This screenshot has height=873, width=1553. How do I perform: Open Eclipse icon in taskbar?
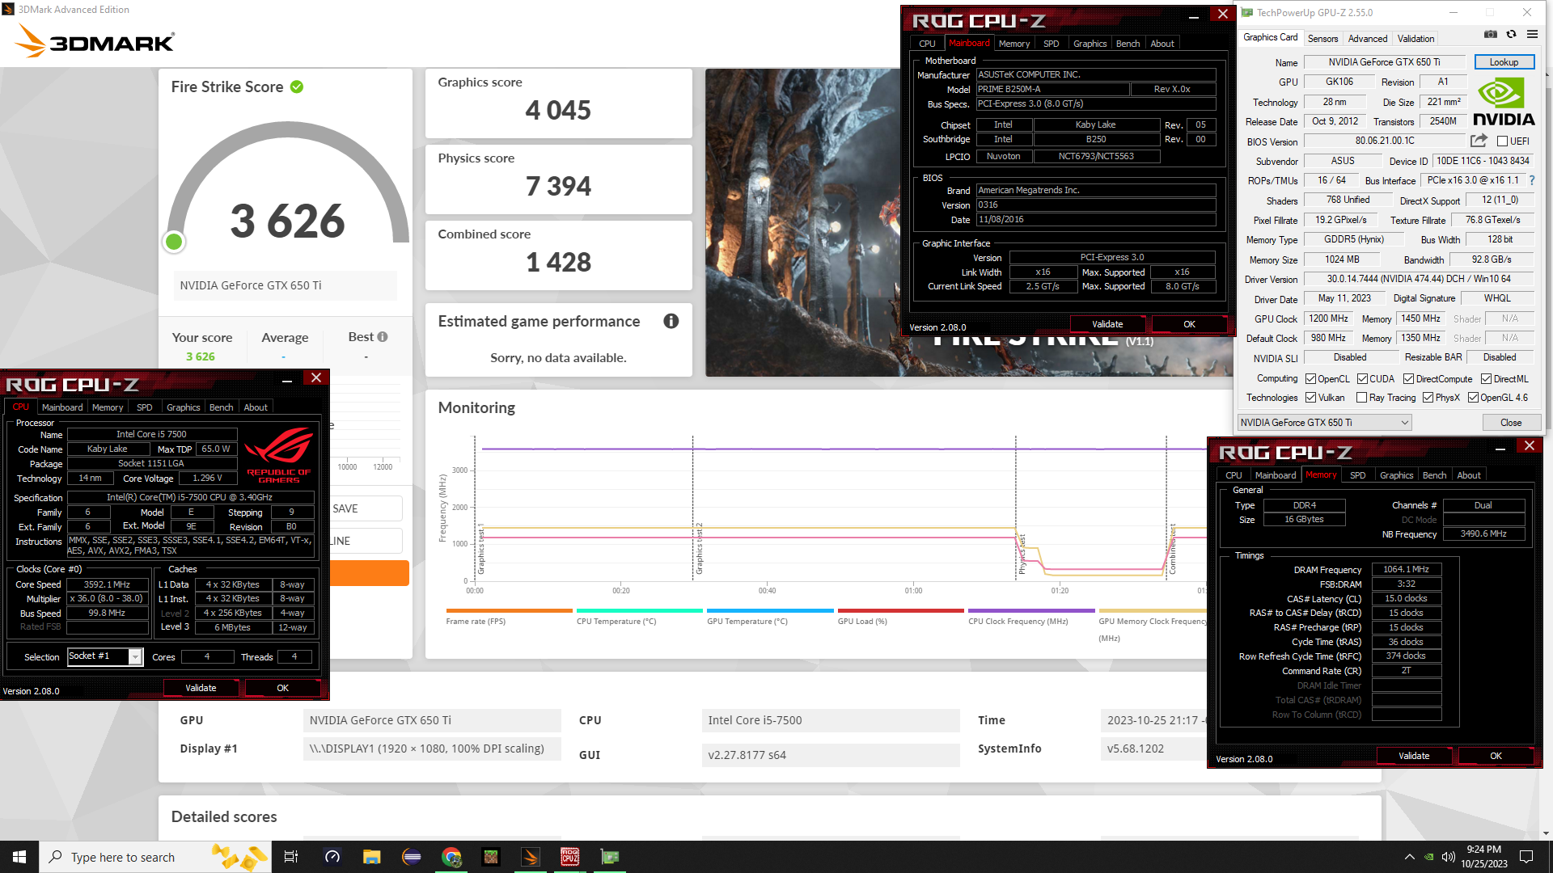(x=412, y=857)
